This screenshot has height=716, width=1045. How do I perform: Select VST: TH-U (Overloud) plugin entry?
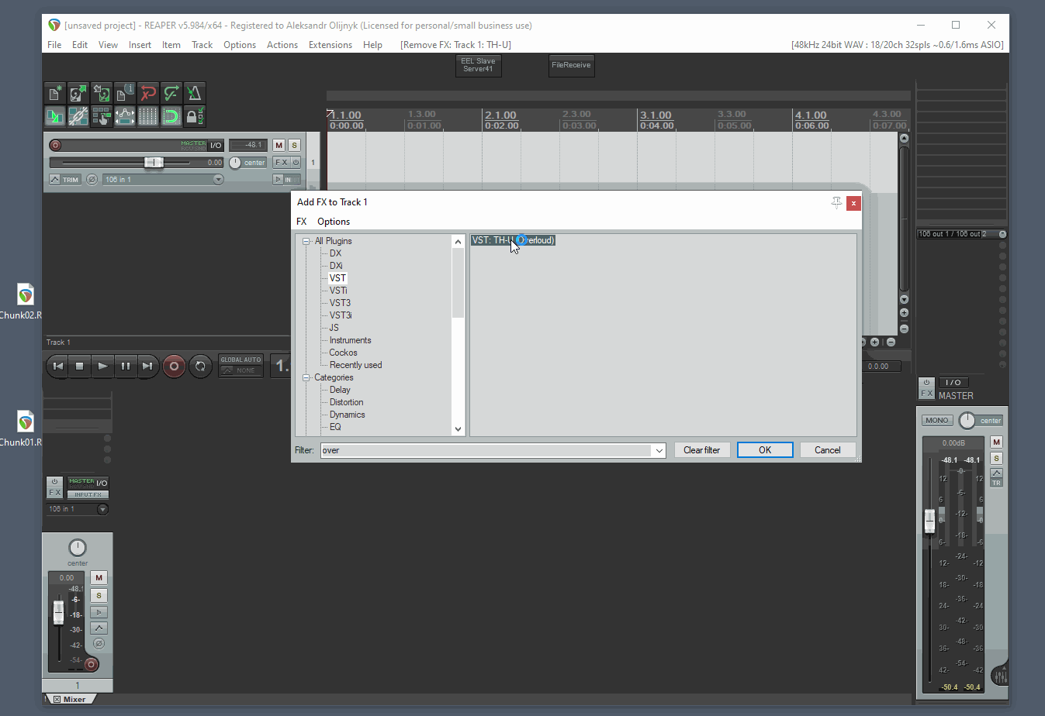click(514, 240)
